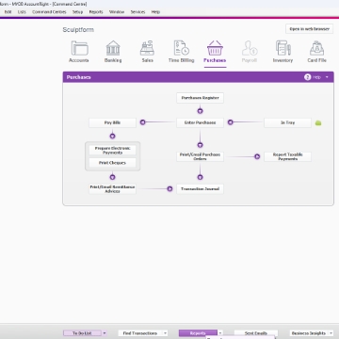Image resolution: width=339 pixels, height=339 pixels.
Task: Open the Payroll command centre icon
Action: [250, 48]
